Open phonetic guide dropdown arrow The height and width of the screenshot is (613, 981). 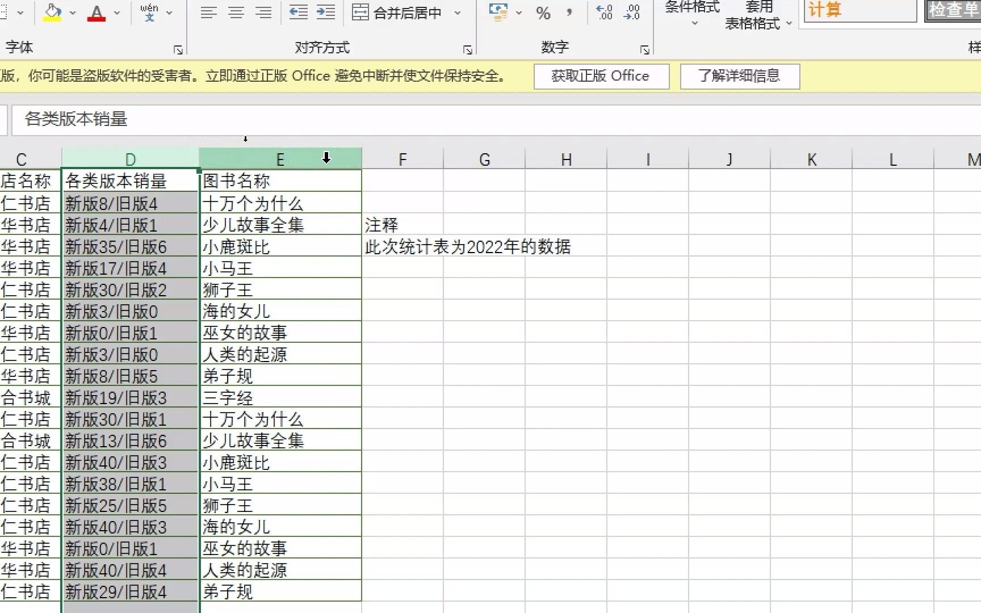click(169, 12)
